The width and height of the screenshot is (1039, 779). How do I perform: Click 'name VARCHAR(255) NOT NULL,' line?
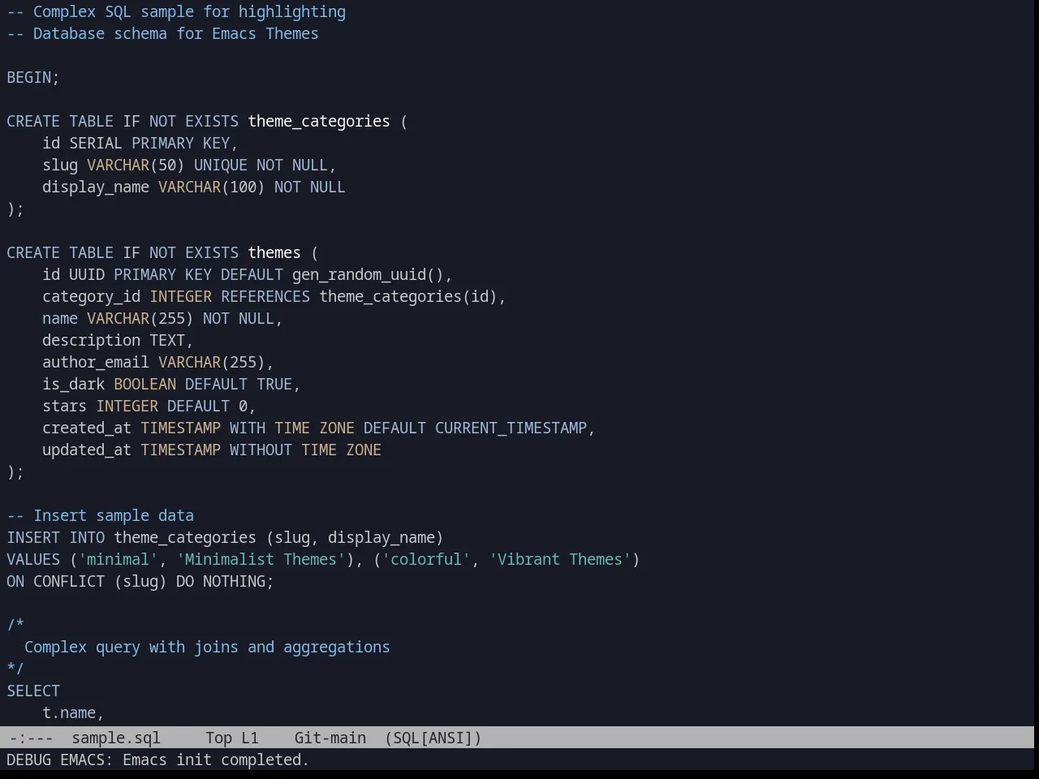[162, 318]
